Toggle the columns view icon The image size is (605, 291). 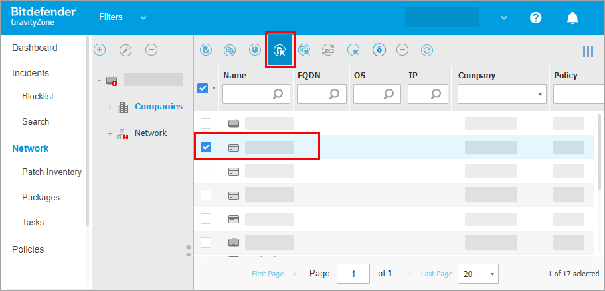[x=588, y=52]
